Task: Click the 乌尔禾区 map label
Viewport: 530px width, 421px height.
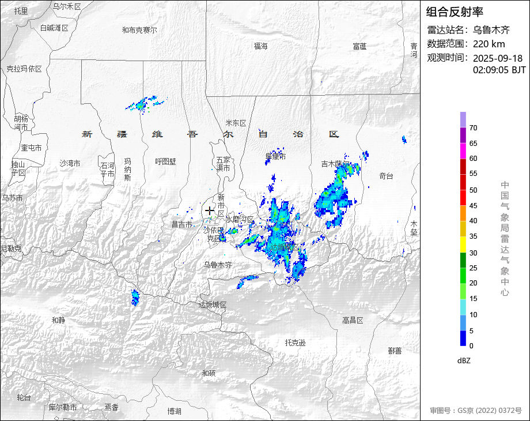Action: coord(67,6)
